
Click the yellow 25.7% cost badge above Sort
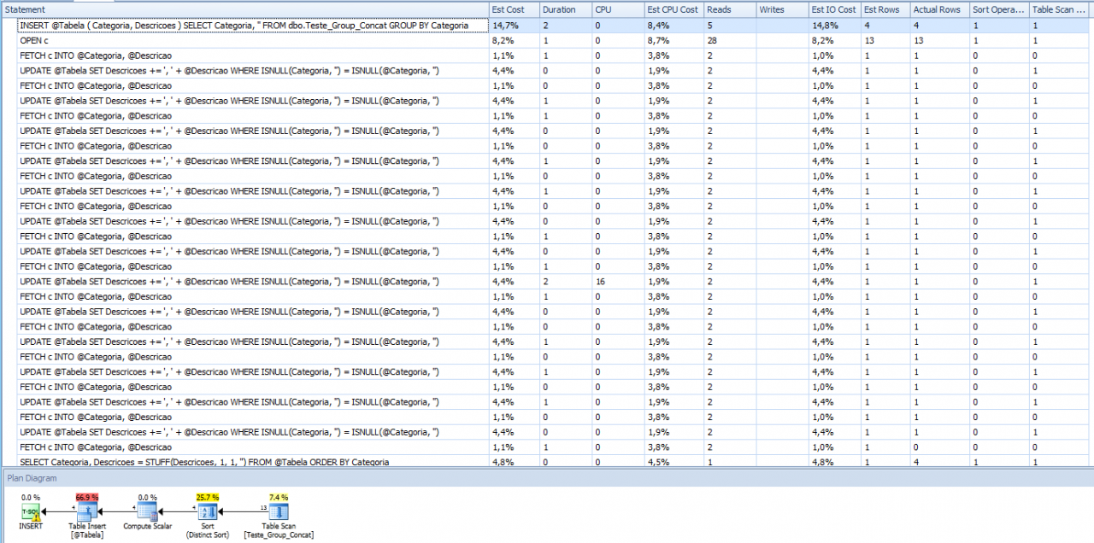point(206,496)
